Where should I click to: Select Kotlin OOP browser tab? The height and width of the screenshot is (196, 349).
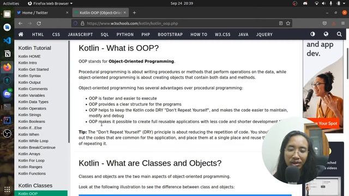100,13
